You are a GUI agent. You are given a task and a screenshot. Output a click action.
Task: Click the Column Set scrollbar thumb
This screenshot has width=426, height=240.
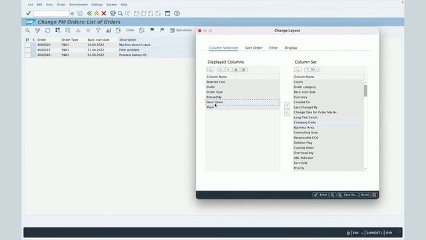click(x=365, y=91)
